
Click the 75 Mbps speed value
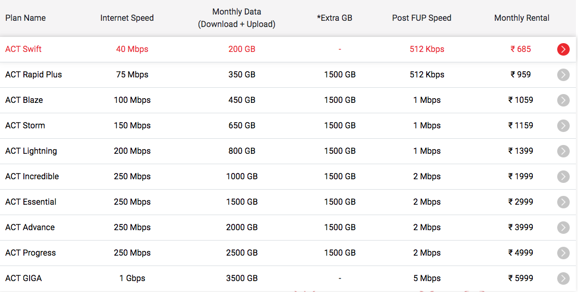point(132,74)
